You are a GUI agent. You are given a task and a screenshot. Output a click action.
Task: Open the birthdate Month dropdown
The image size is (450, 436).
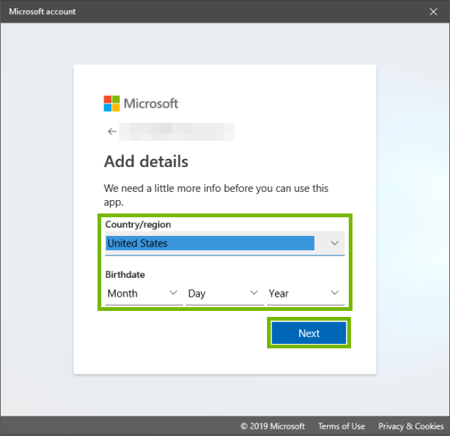(x=144, y=294)
